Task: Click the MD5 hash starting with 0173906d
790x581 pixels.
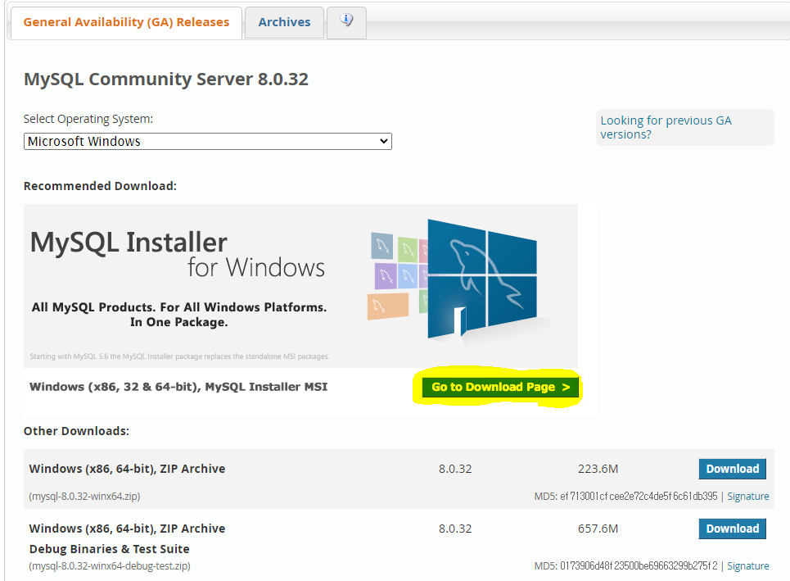Action: [639, 566]
